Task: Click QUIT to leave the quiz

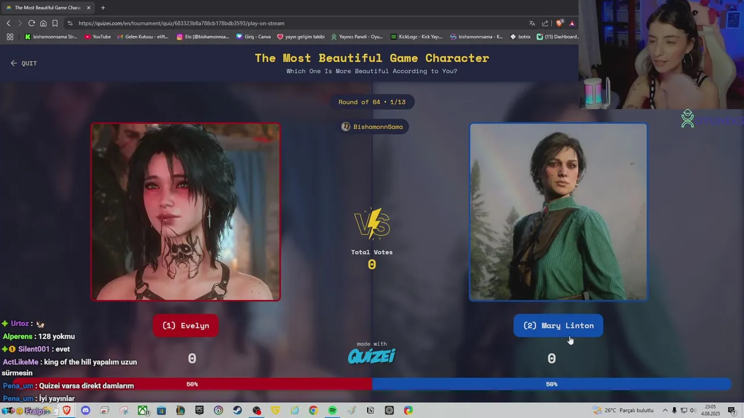Action: pyautogui.click(x=23, y=63)
